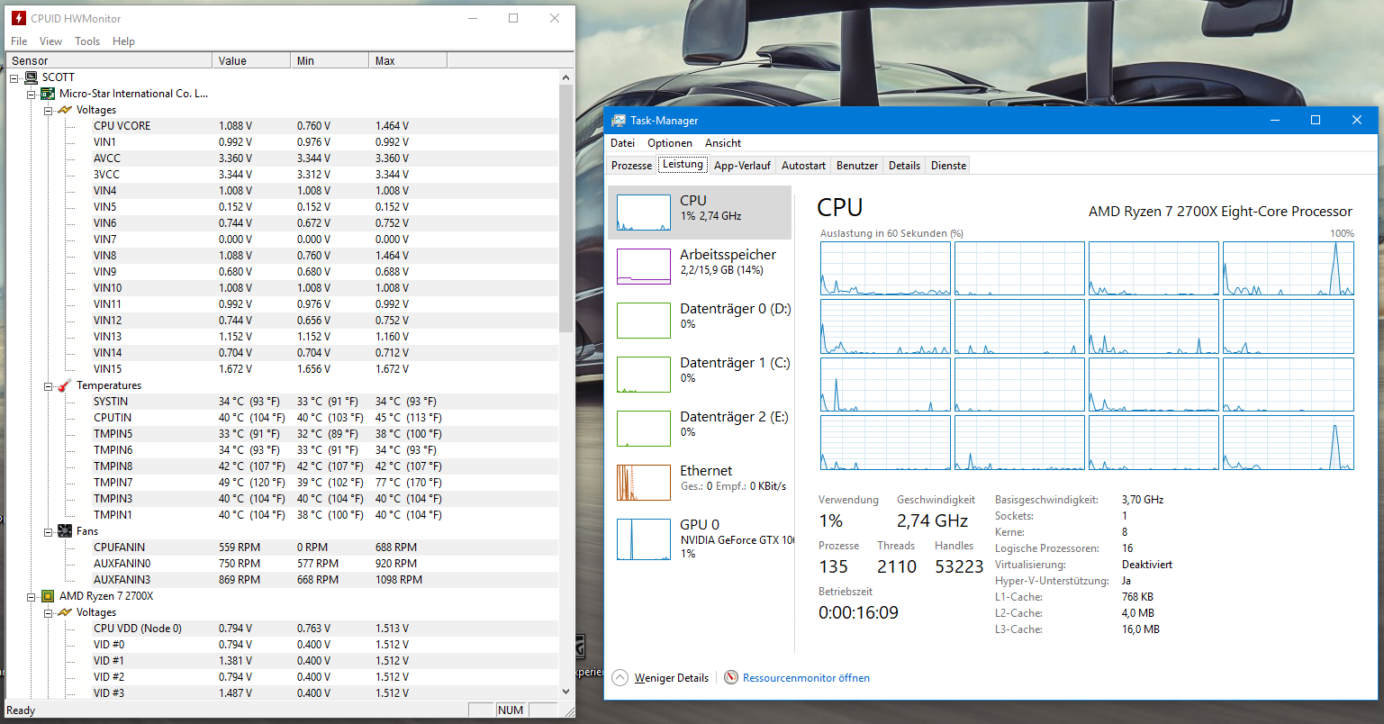
Task: Click the HWMonitor title bar app icon
Action: (x=19, y=18)
